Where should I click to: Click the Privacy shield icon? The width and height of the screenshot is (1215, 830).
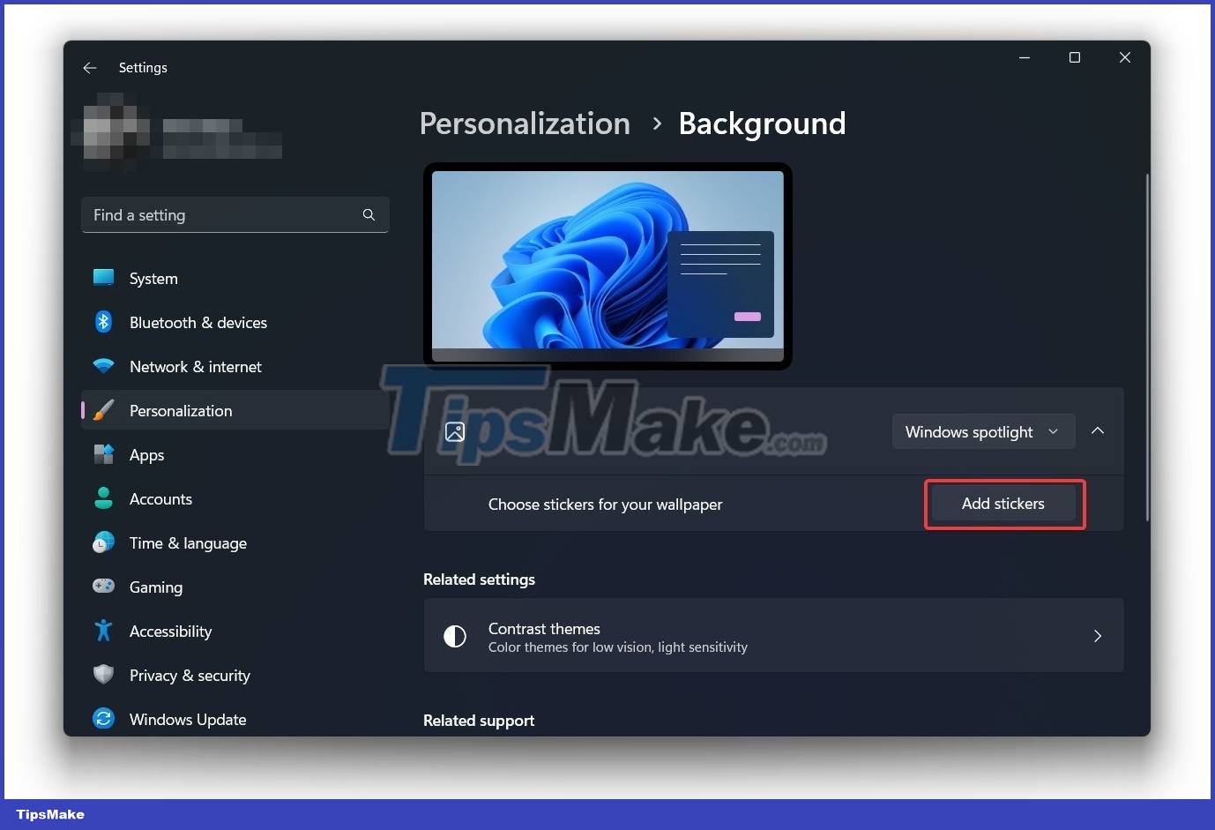(103, 675)
